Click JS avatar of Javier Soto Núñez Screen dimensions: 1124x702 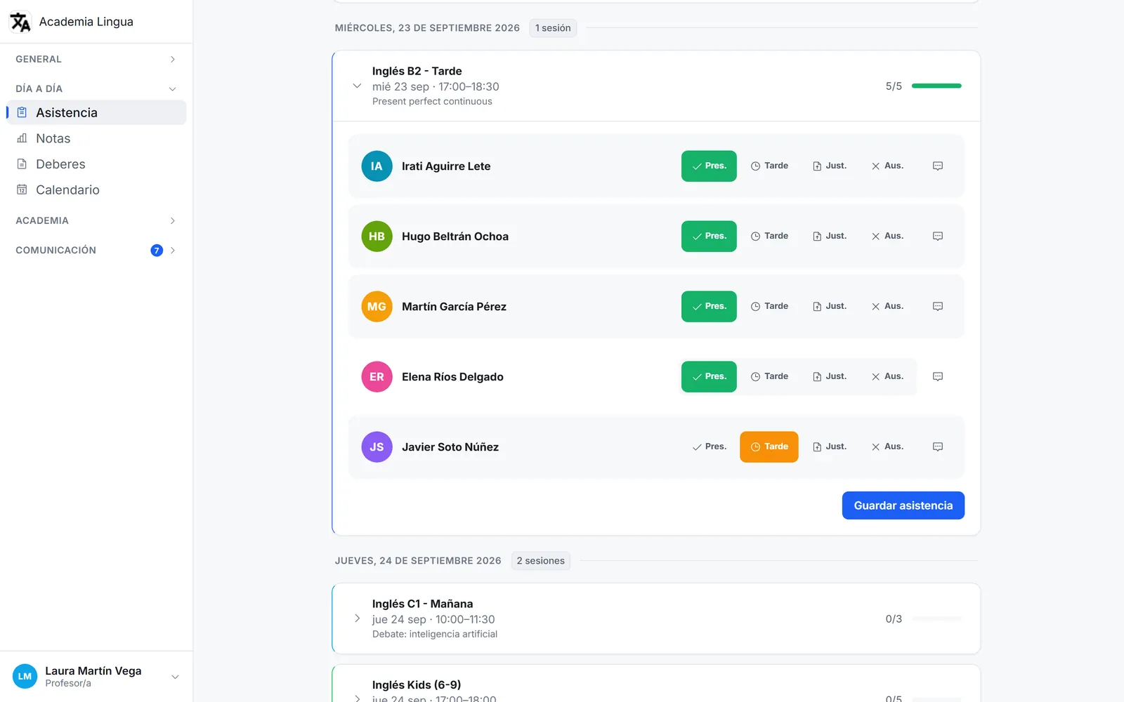(377, 447)
